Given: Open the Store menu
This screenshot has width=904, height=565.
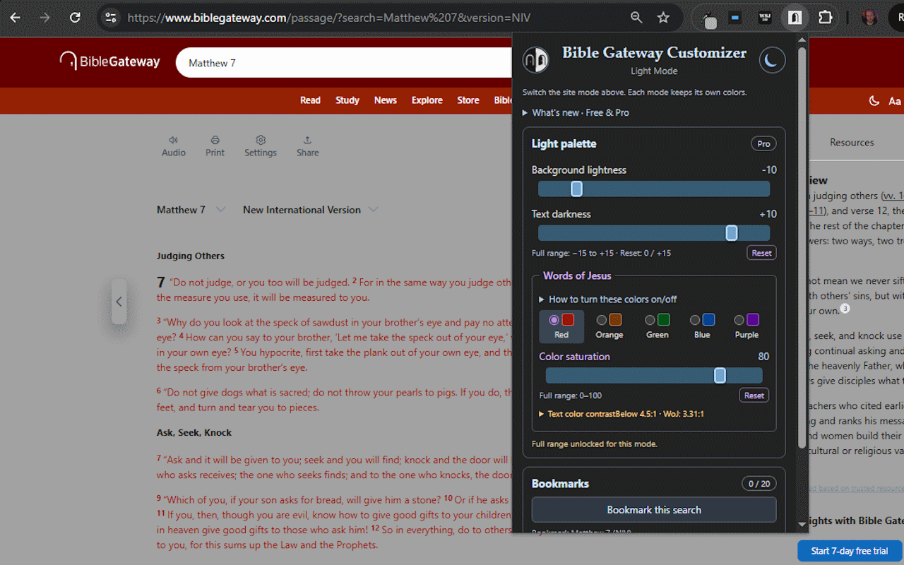Looking at the screenshot, I should click(468, 100).
